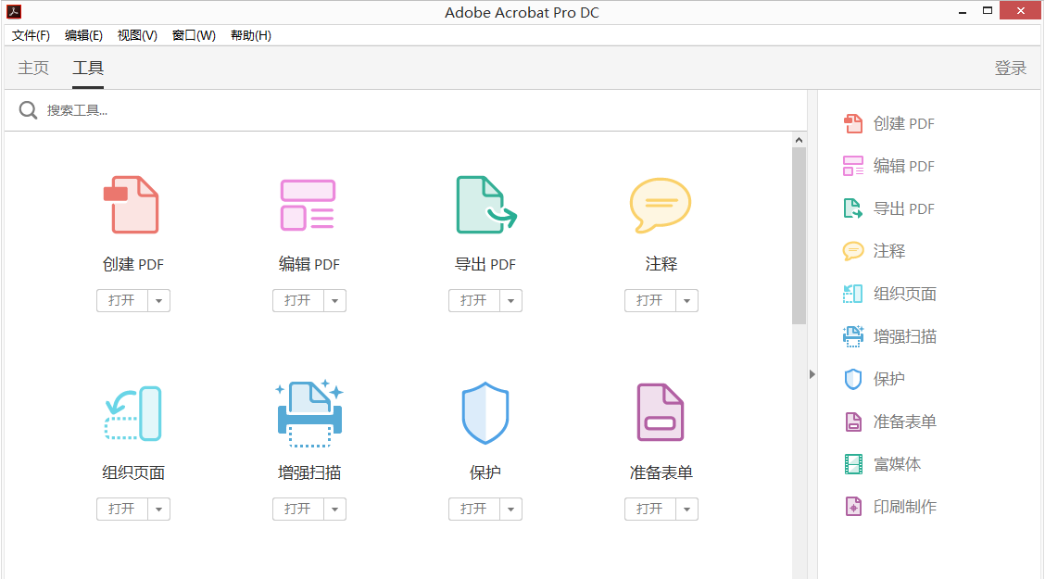Click 打开 button under 注释
This screenshot has width=1045, height=579.
649,300
